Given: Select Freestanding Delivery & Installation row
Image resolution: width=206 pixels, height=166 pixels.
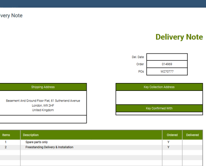Looking at the screenshot, I should pos(101,147).
